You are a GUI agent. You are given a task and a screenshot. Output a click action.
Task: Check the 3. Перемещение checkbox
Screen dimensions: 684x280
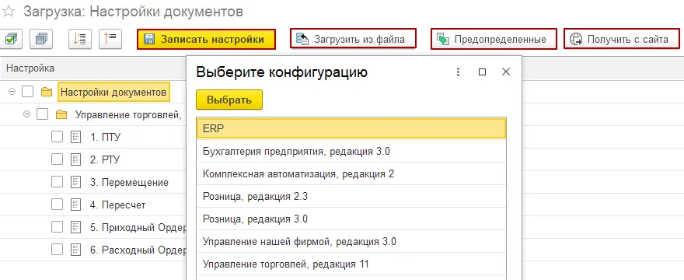point(58,182)
